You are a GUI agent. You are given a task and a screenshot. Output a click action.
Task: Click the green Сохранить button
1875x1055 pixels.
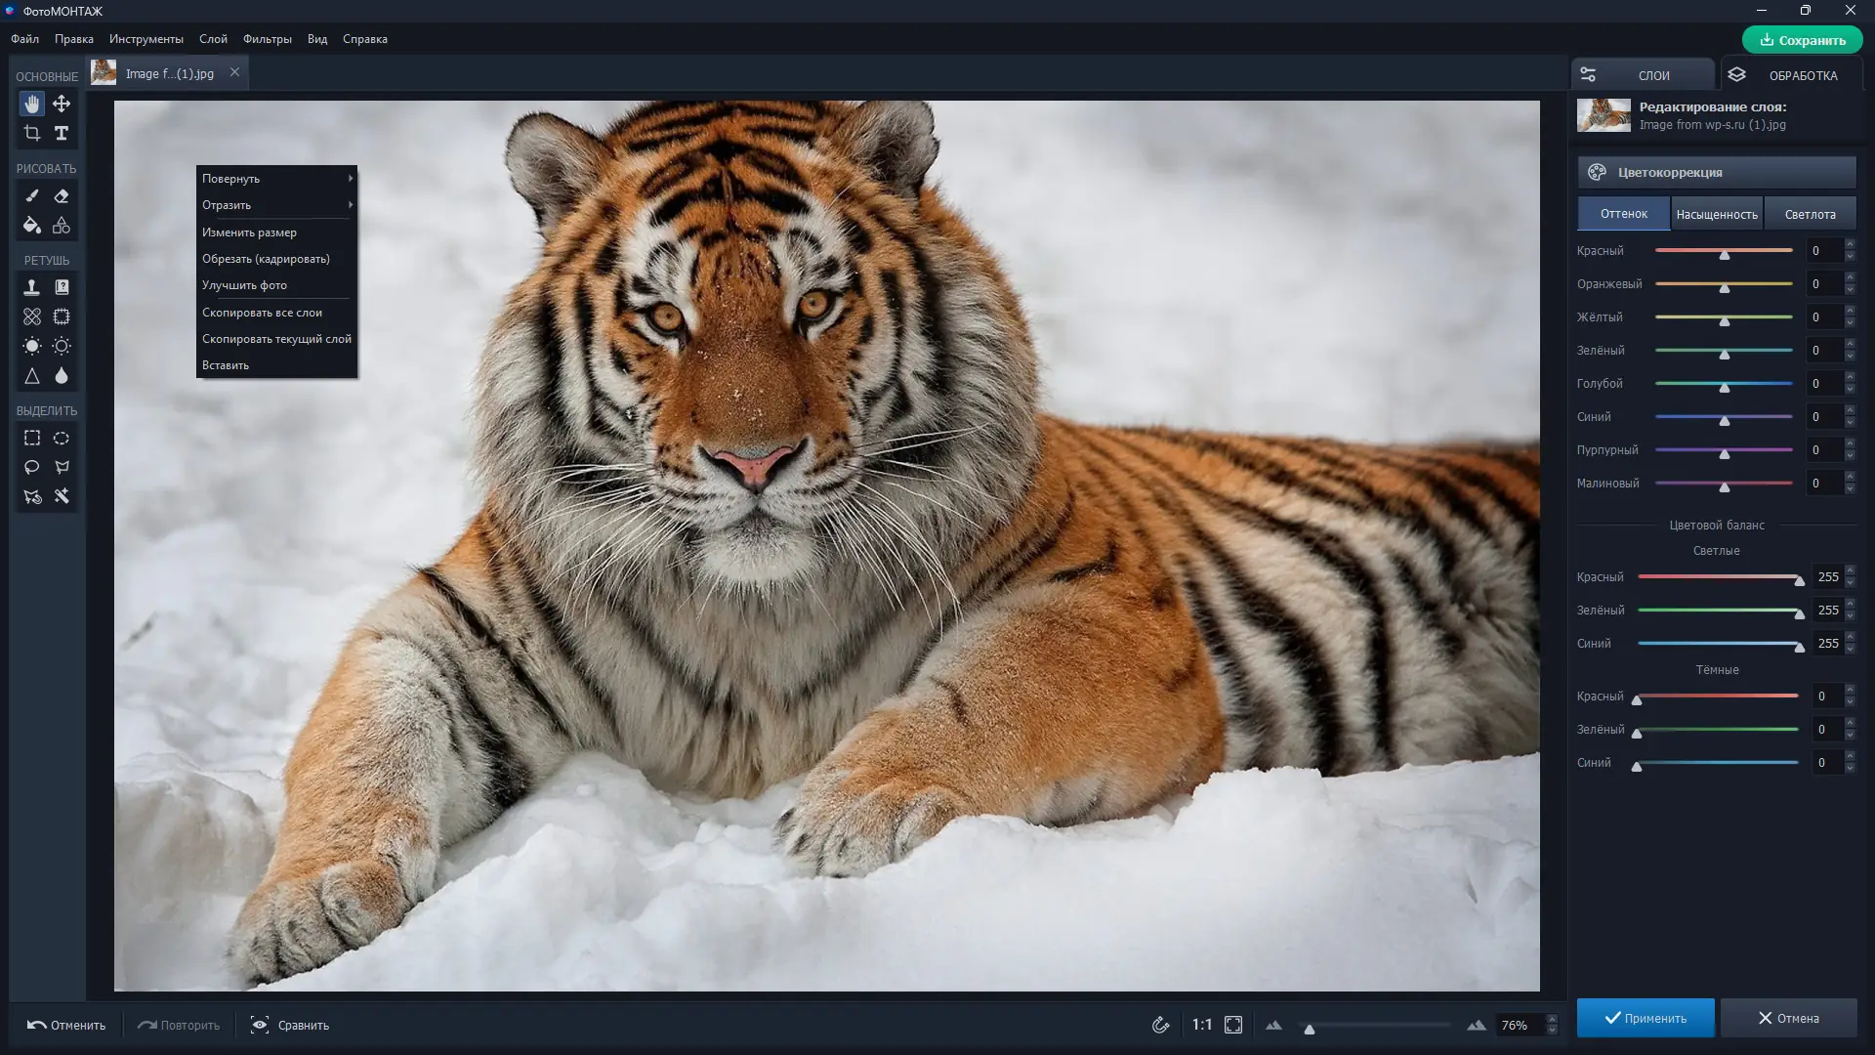(x=1802, y=40)
